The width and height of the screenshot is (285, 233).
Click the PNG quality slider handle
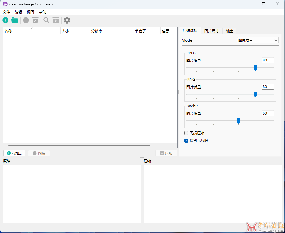pos(255,94)
